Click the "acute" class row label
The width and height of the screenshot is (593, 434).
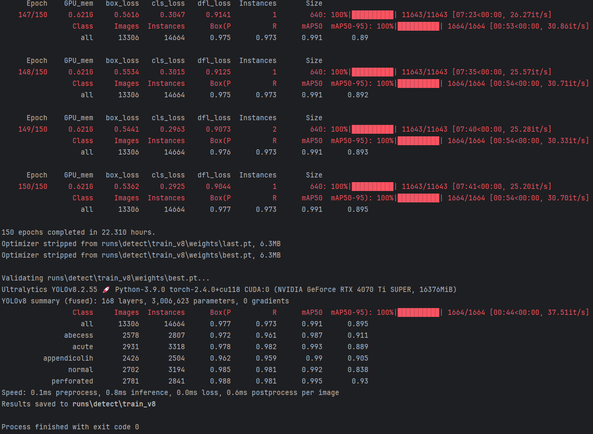click(x=83, y=347)
